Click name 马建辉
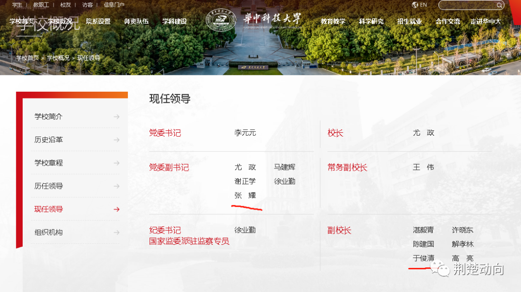The width and height of the screenshot is (521, 292). click(x=285, y=167)
